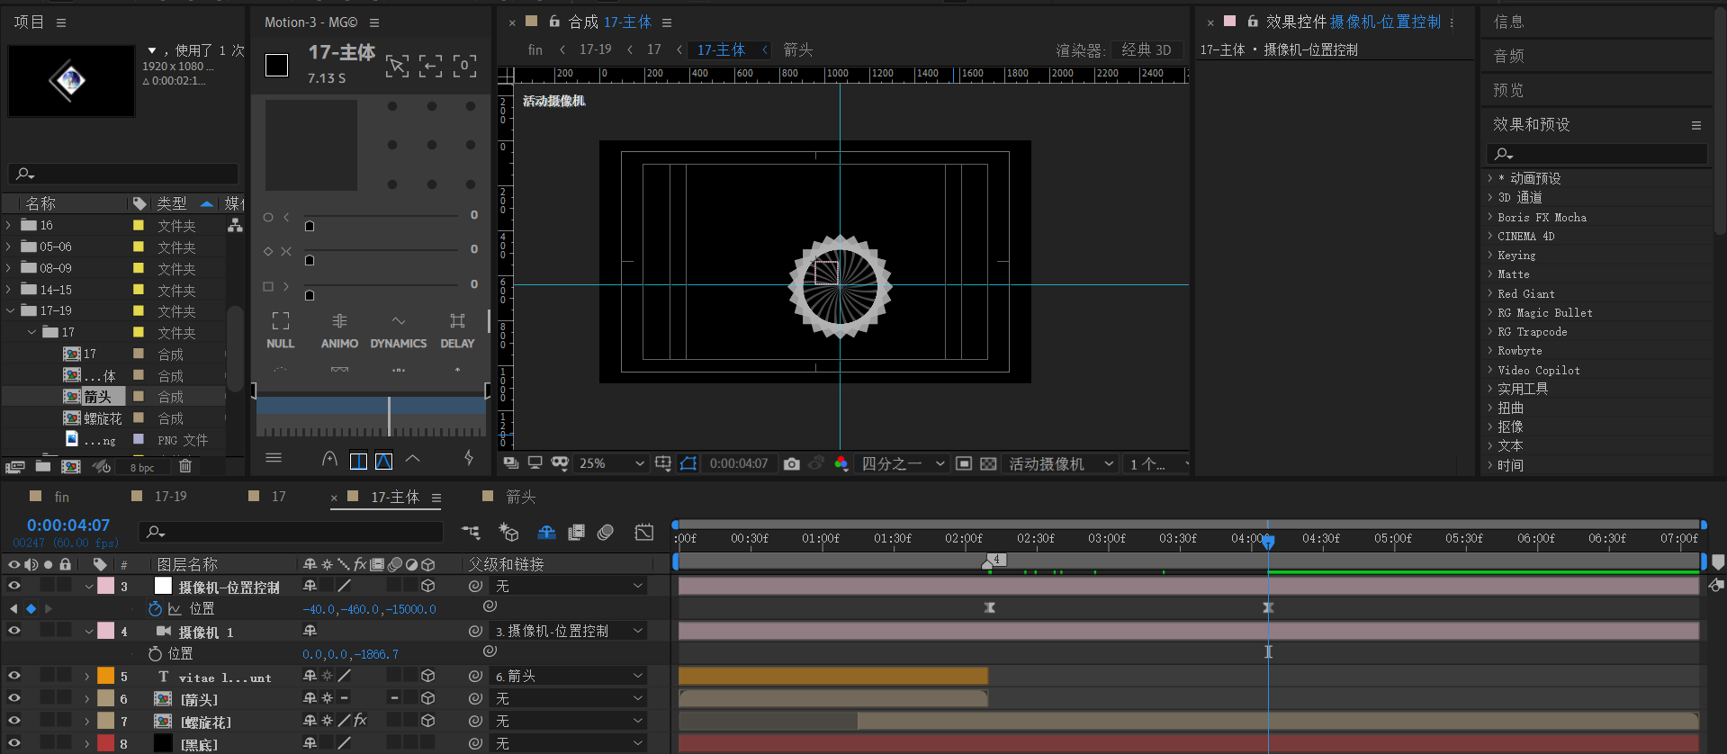Click the lightning bolt icon in Motion-3
This screenshot has height=754, width=1727.
coord(469,458)
